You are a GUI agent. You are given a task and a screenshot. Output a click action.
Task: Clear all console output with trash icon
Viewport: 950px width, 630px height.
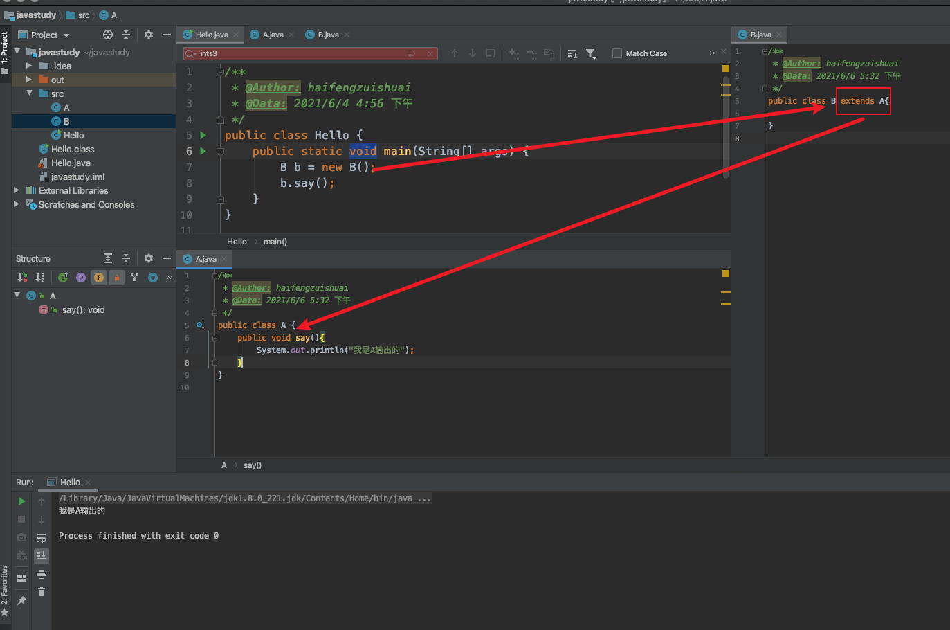click(42, 592)
